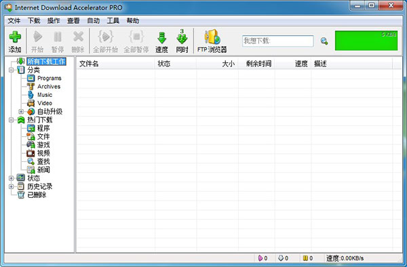Click the status bar active downloads icon
The width and height of the screenshot is (407, 267).
pos(260,258)
